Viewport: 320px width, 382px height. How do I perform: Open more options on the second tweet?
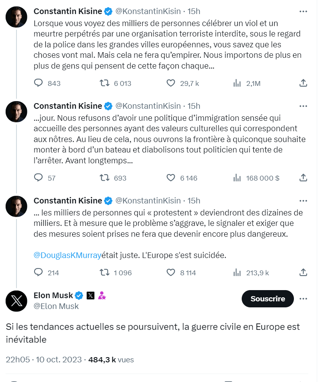[x=304, y=106]
